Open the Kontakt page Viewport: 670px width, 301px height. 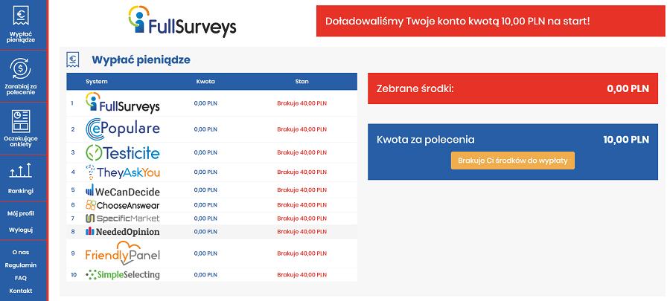(21, 291)
